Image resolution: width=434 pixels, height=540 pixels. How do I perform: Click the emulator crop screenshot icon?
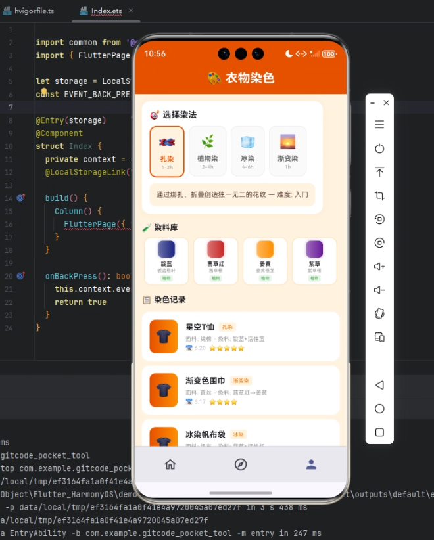379,196
